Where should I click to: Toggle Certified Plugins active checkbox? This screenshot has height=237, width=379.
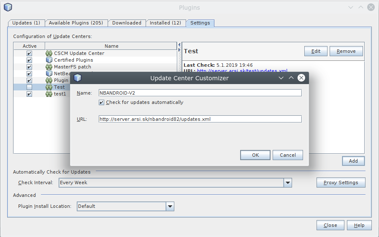[x=29, y=60]
